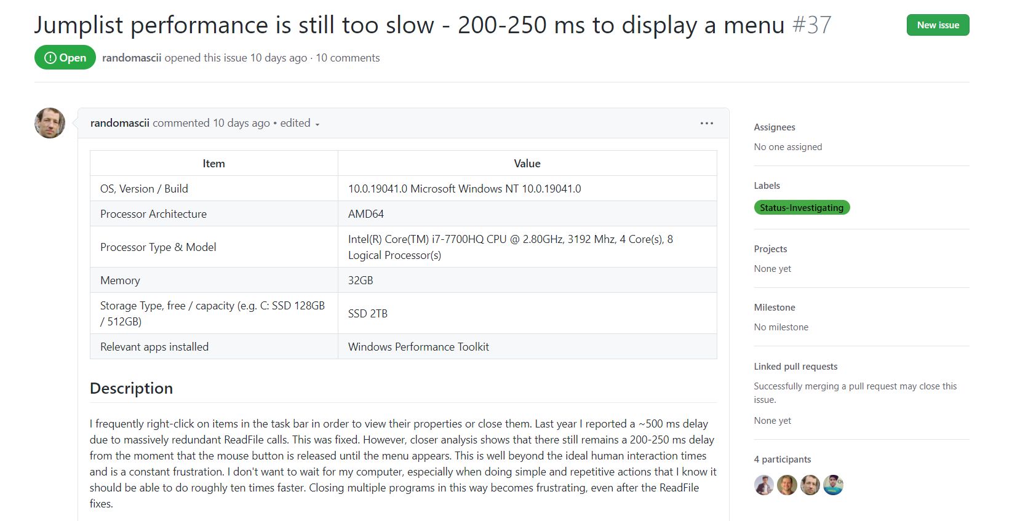This screenshot has width=1012, height=521.
Task: Open randomascii's profile via username link
Action: pyautogui.click(x=131, y=57)
